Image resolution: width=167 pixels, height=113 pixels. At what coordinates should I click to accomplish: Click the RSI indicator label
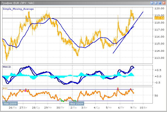[x=5, y=88]
